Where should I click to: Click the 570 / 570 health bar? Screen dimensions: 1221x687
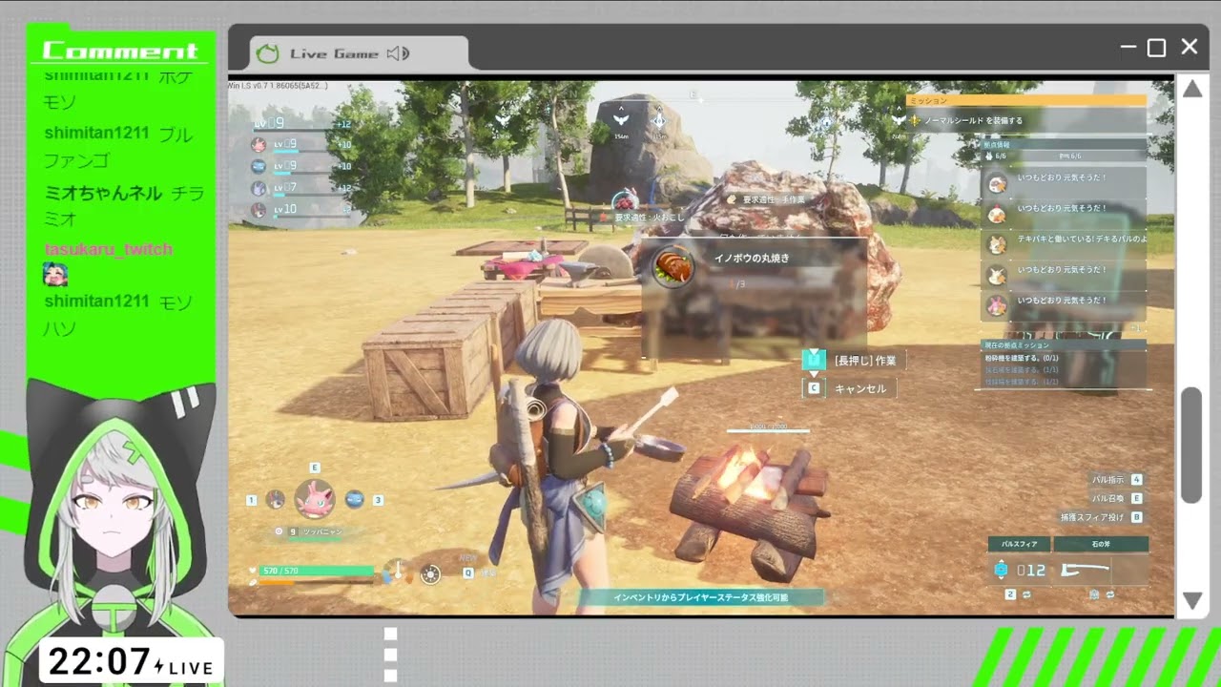coord(316,571)
